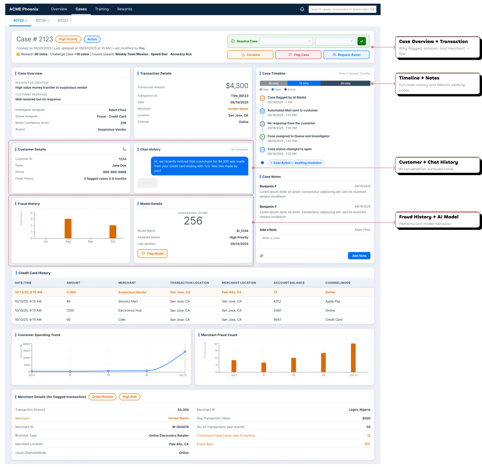482x467 pixels.
Task: Focus the Write a note field
Action: pyautogui.click(x=315, y=241)
